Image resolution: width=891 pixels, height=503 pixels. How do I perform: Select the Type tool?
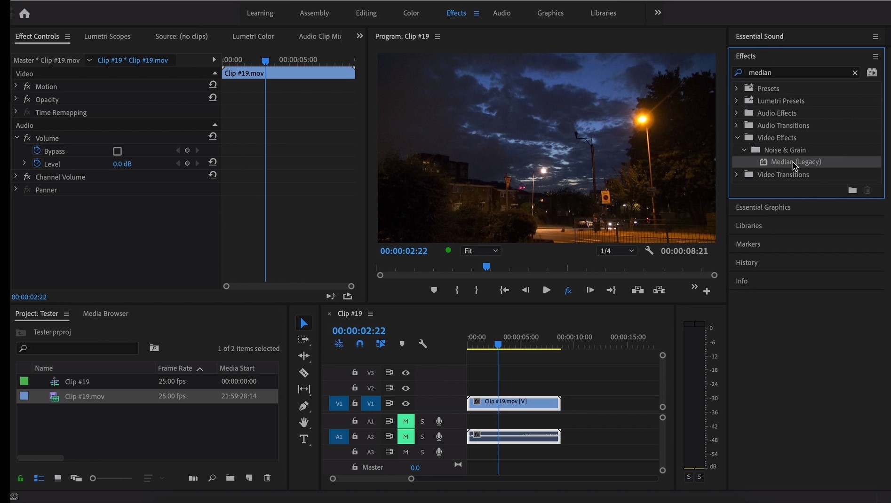coord(304,439)
